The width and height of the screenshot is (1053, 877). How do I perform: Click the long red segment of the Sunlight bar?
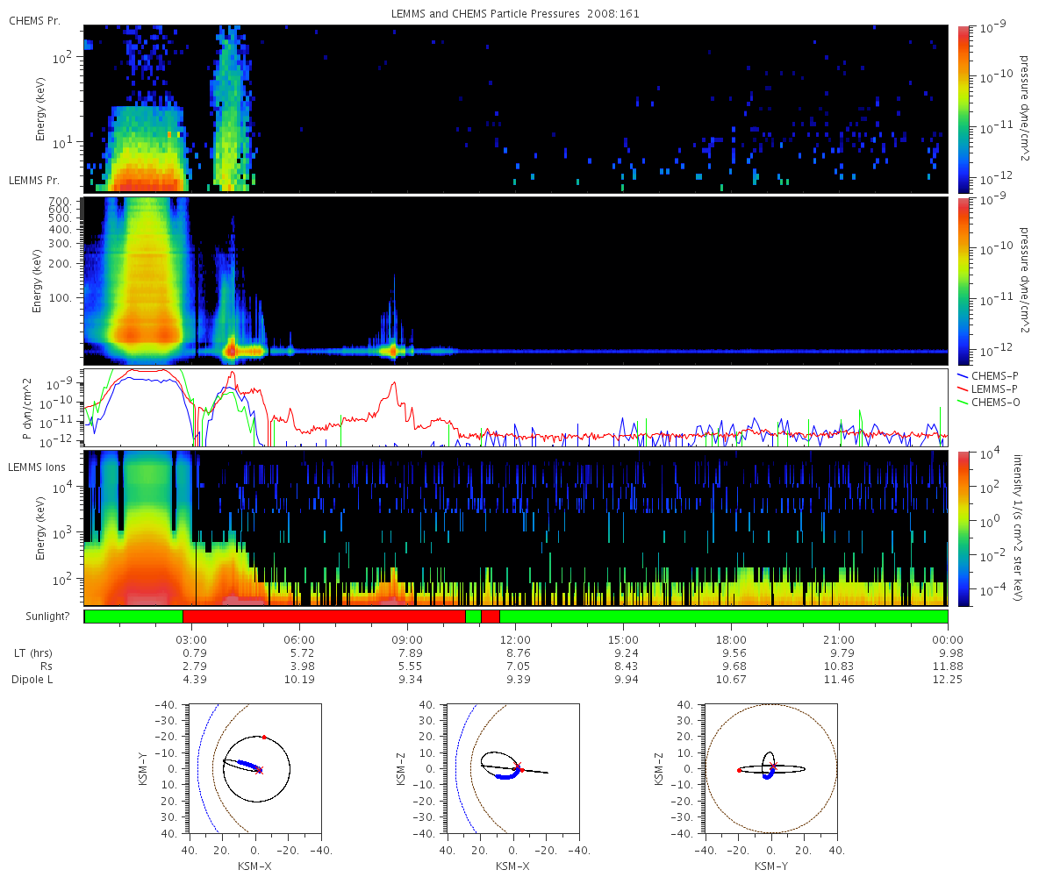[x=324, y=617]
